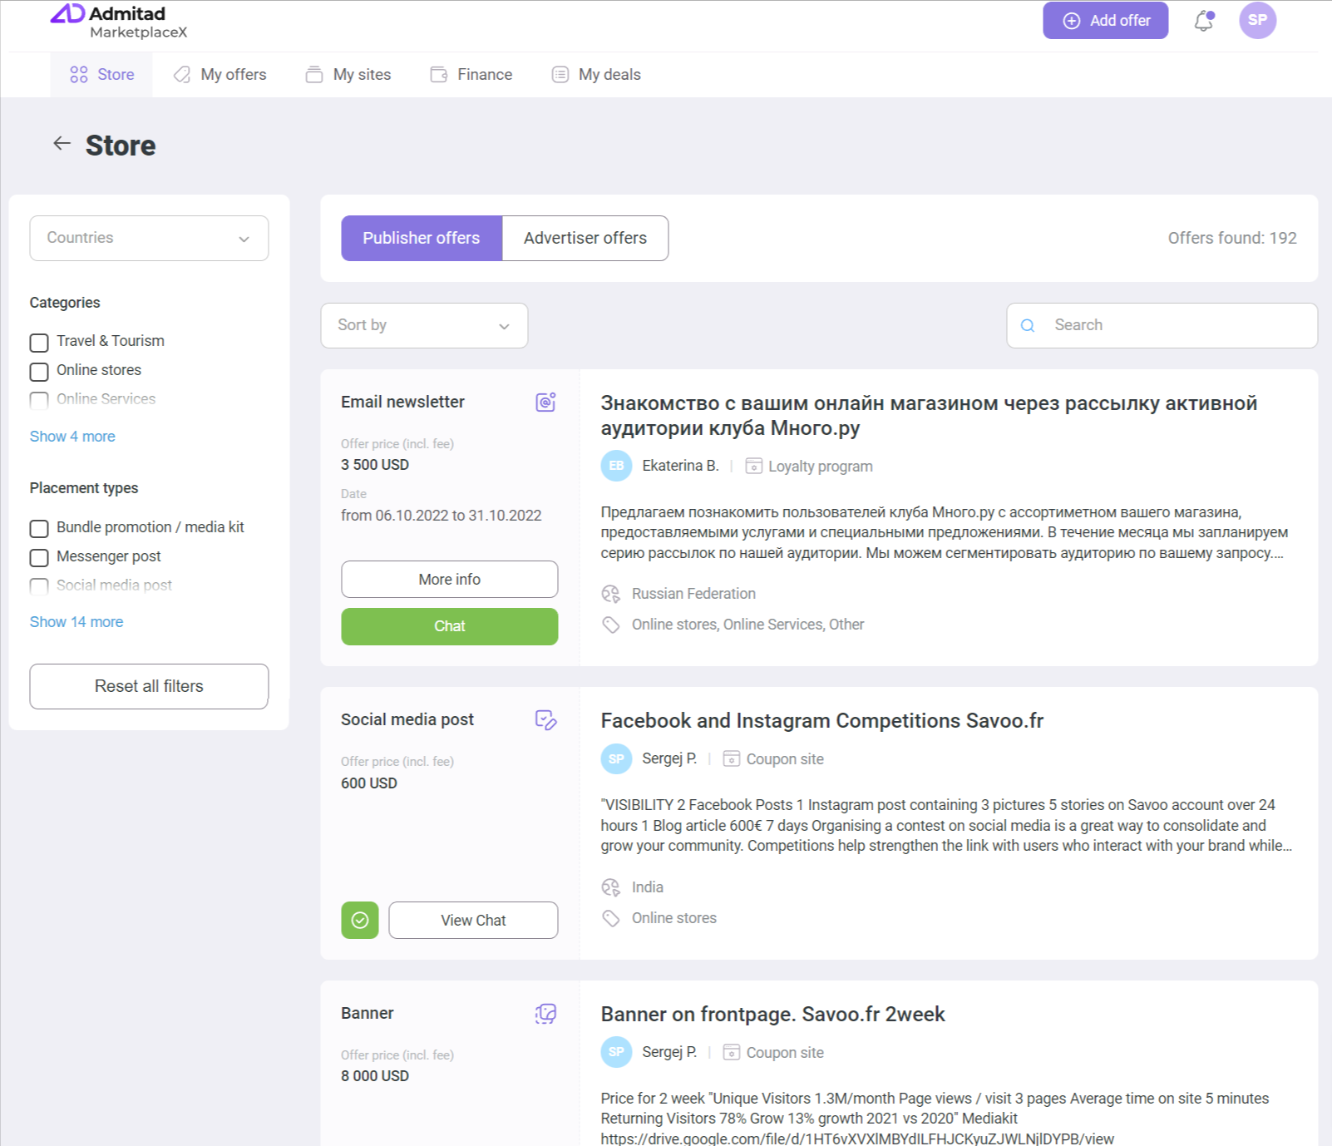
Task: Check the Online stores category
Action: [x=39, y=372]
